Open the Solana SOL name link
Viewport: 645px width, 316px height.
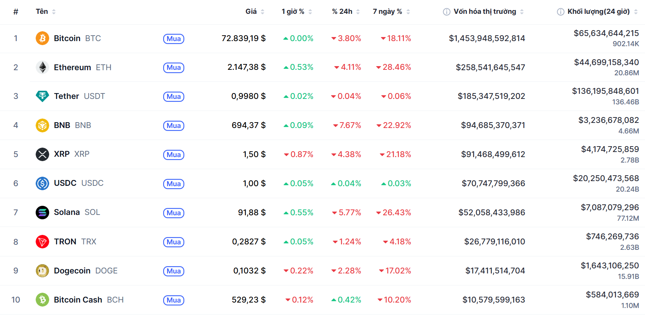(x=77, y=212)
